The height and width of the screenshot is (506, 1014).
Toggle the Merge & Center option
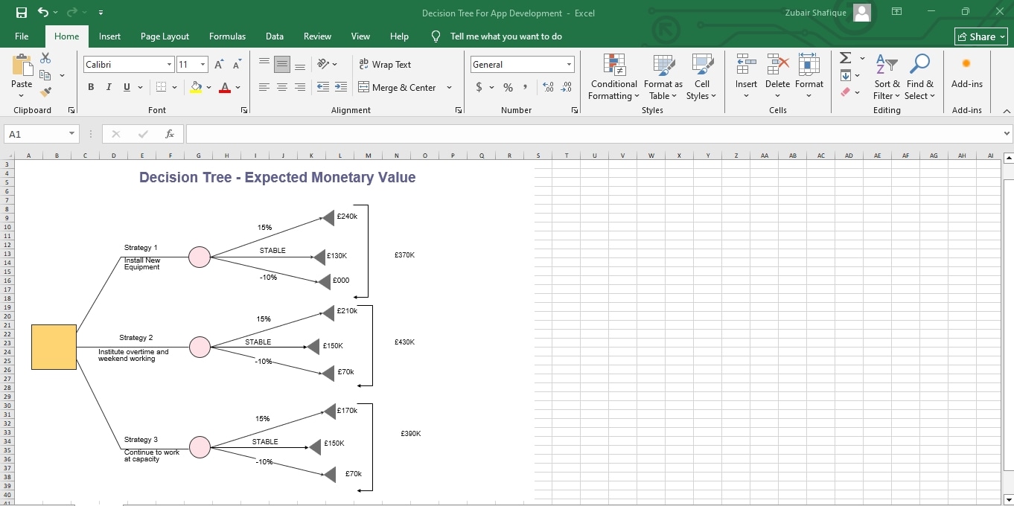[400, 87]
